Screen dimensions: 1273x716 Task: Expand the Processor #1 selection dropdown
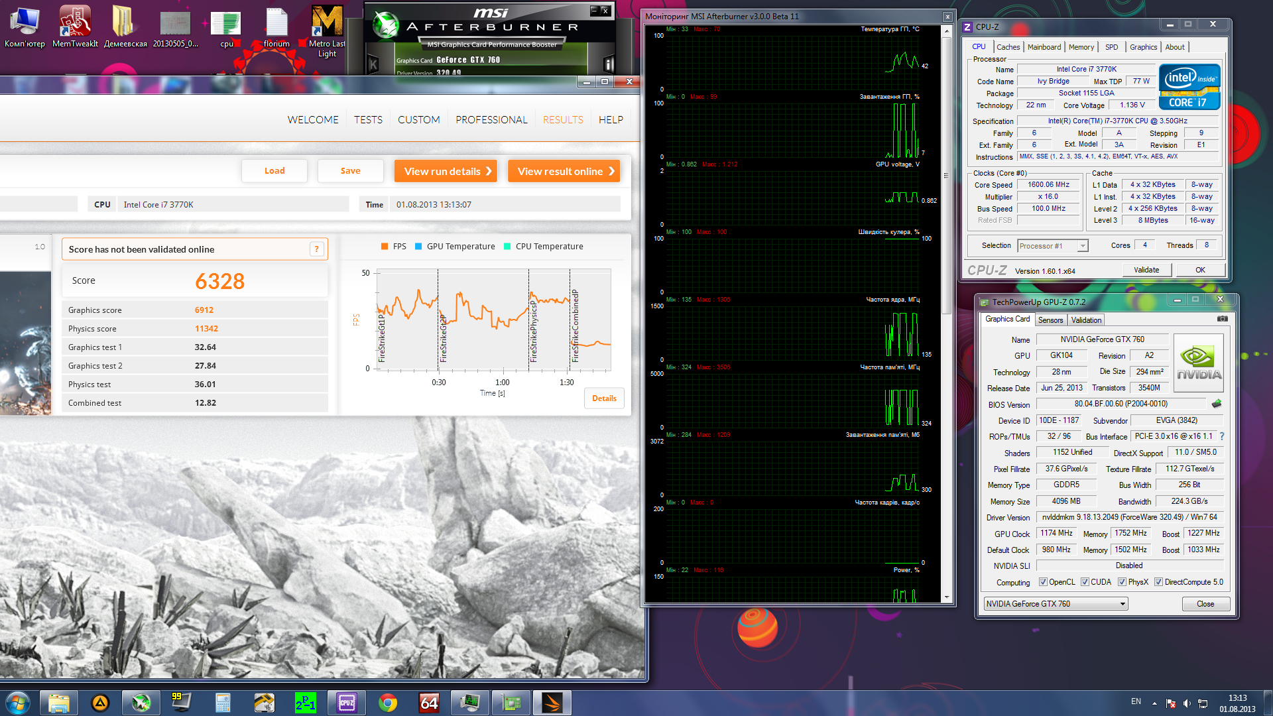click(1052, 246)
